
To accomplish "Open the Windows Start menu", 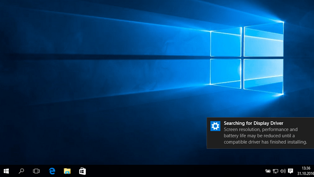I will 6,171.
